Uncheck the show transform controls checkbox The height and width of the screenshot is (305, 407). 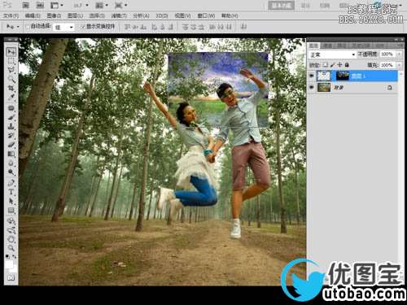[83, 27]
